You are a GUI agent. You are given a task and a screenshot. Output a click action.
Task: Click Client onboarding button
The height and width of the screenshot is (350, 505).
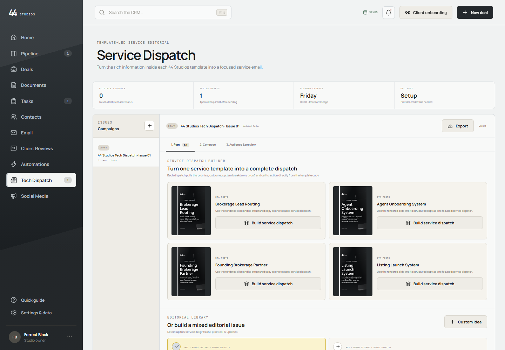click(426, 13)
